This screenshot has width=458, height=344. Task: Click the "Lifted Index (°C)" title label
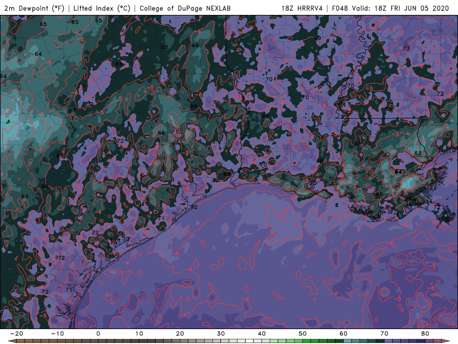pos(102,8)
